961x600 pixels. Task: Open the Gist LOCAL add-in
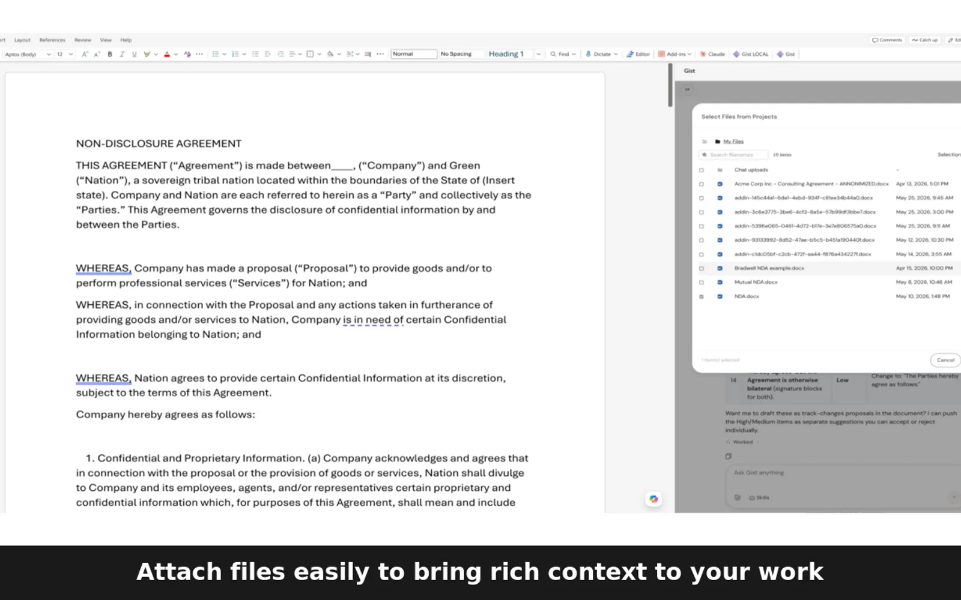751,54
